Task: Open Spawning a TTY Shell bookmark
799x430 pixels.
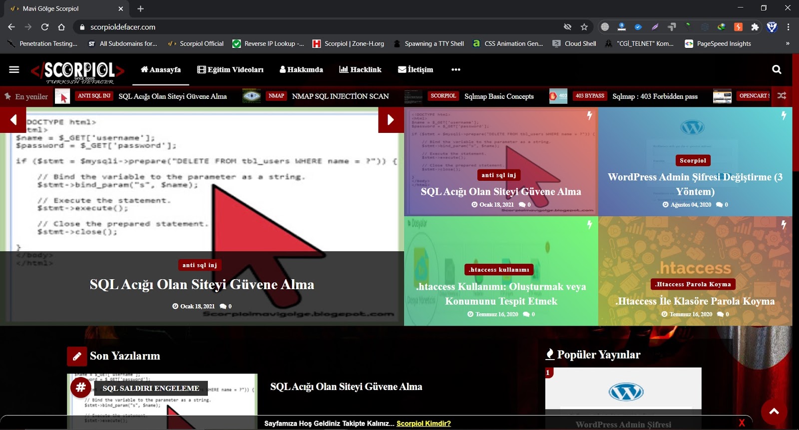Action: coord(429,43)
